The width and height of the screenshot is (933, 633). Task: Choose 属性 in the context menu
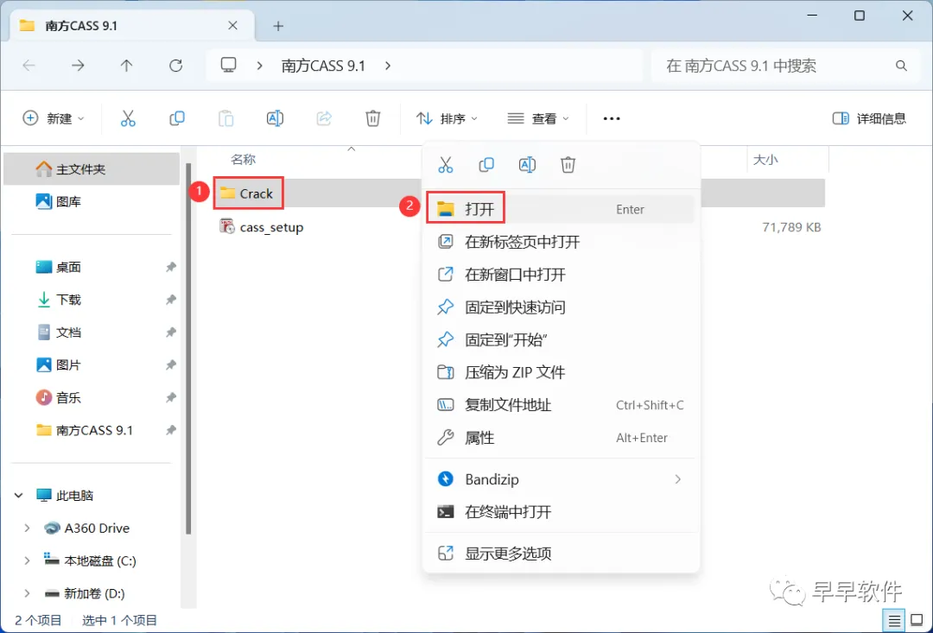click(561, 438)
